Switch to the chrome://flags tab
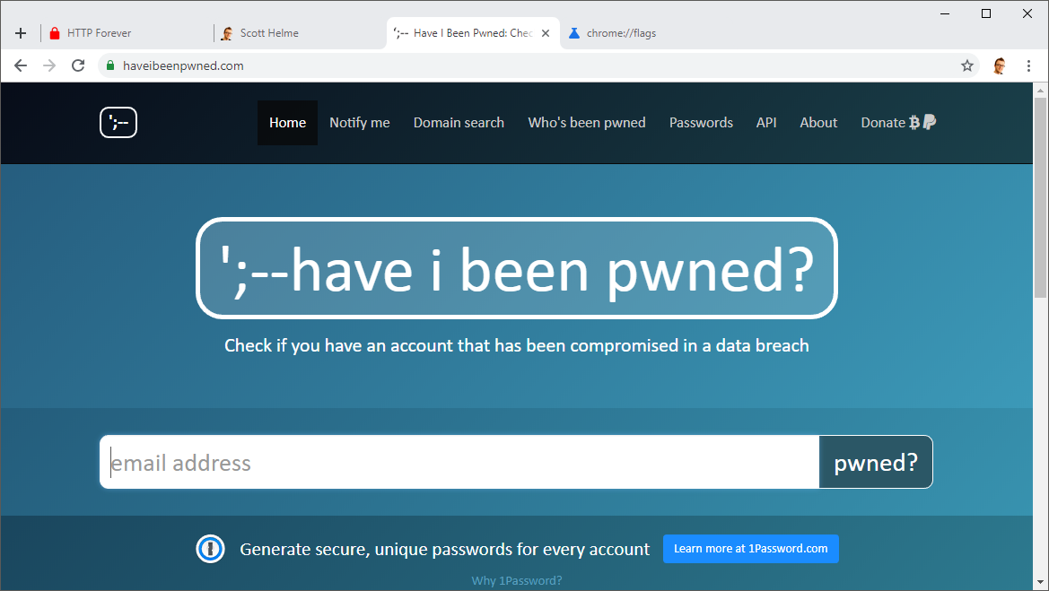The width and height of the screenshot is (1049, 591). pos(621,32)
